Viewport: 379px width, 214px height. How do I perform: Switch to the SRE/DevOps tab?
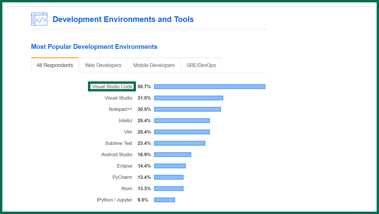pyautogui.click(x=201, y=65)
